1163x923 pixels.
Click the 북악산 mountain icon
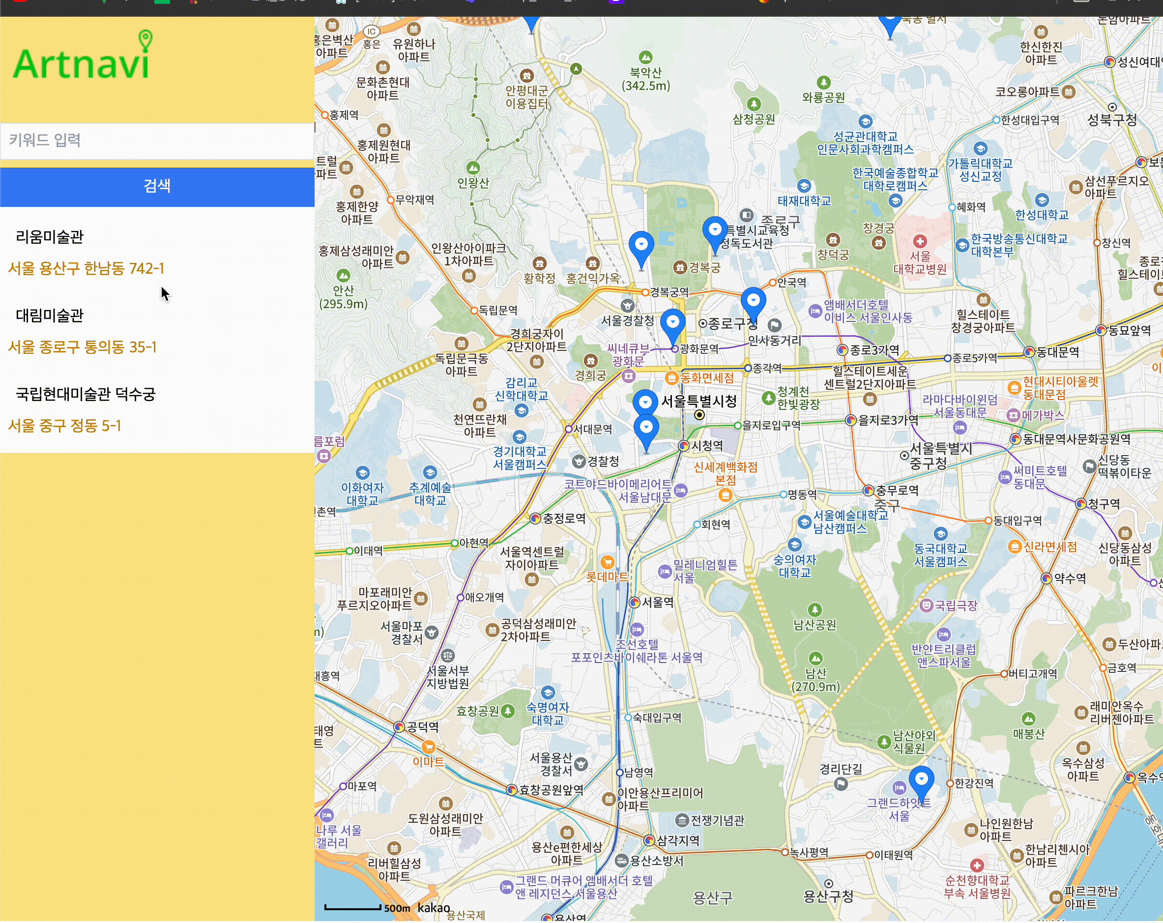pyautogui.click(x=645, y=57)
